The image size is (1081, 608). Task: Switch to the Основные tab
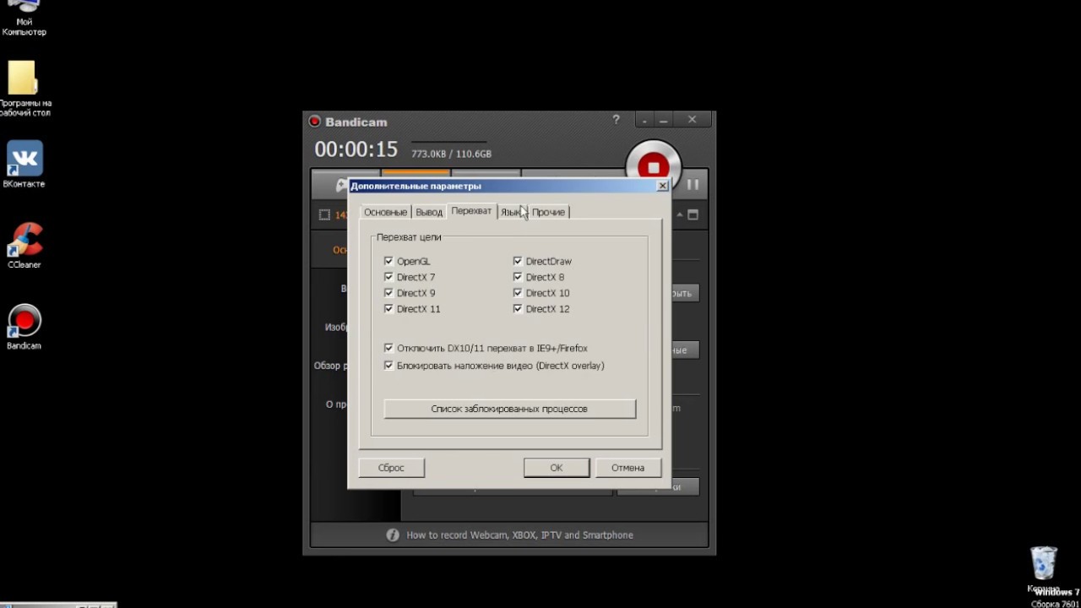[386, 212]
